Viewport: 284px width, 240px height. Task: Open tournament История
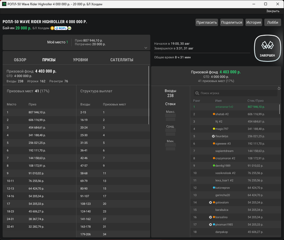click(x=254, y=23)
